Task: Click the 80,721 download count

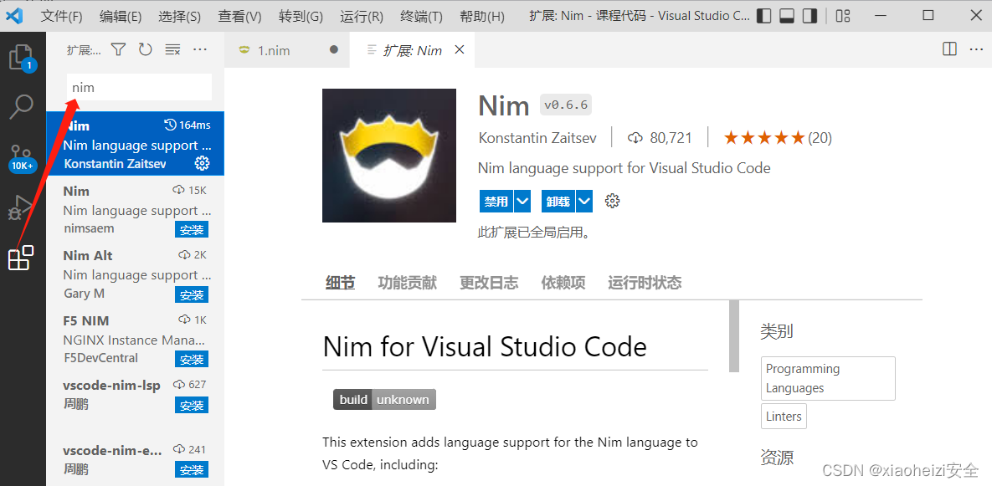Action: pyautogui.click(x=660, y=137)
